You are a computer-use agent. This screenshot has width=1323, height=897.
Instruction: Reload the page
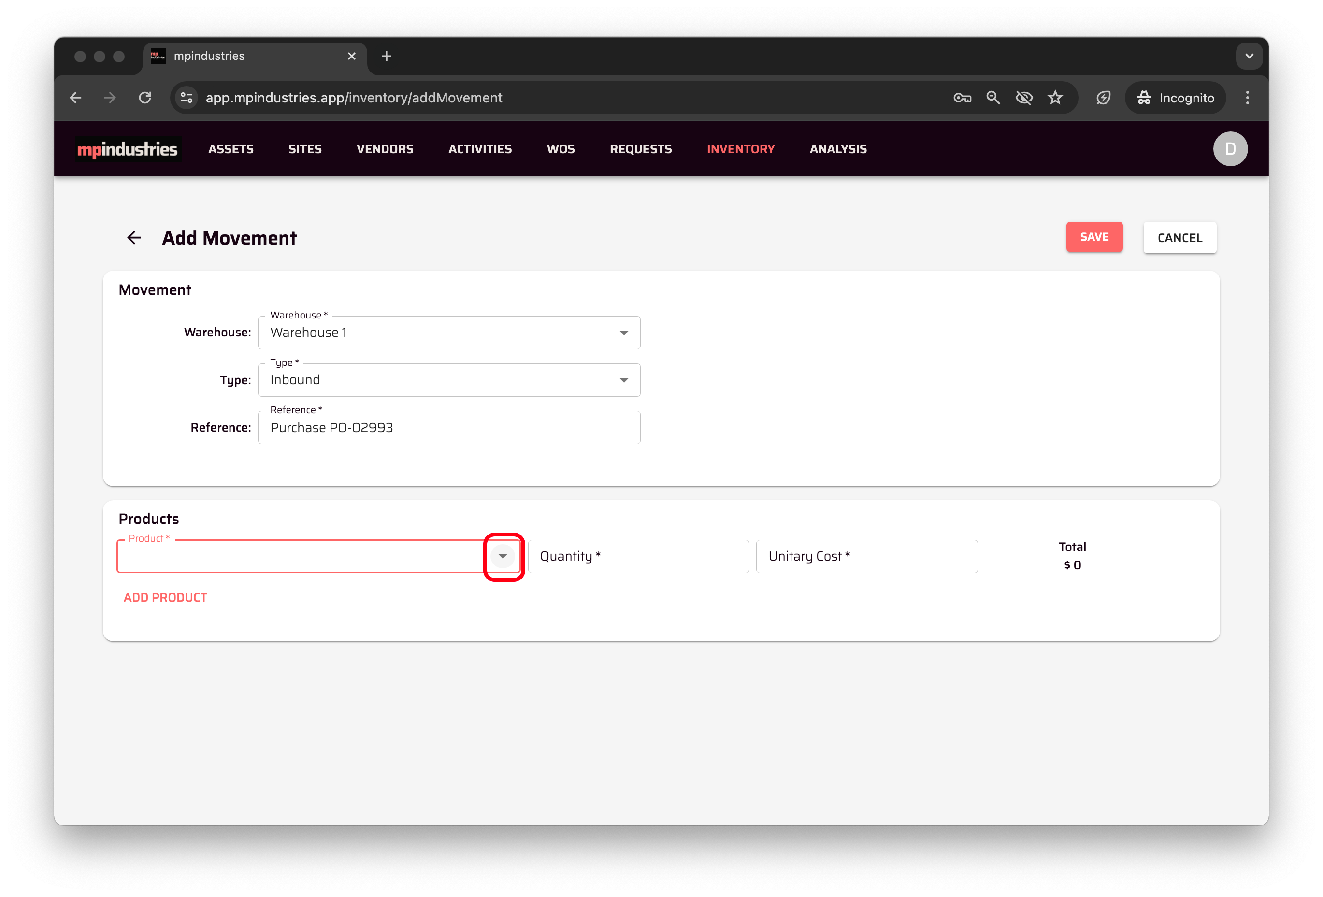point(145,98)
